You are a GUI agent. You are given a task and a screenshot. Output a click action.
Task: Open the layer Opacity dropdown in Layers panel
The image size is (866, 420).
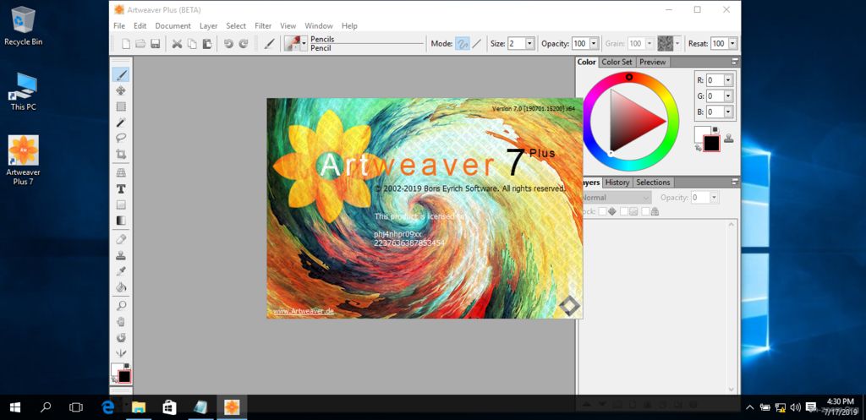pos(714,198)
